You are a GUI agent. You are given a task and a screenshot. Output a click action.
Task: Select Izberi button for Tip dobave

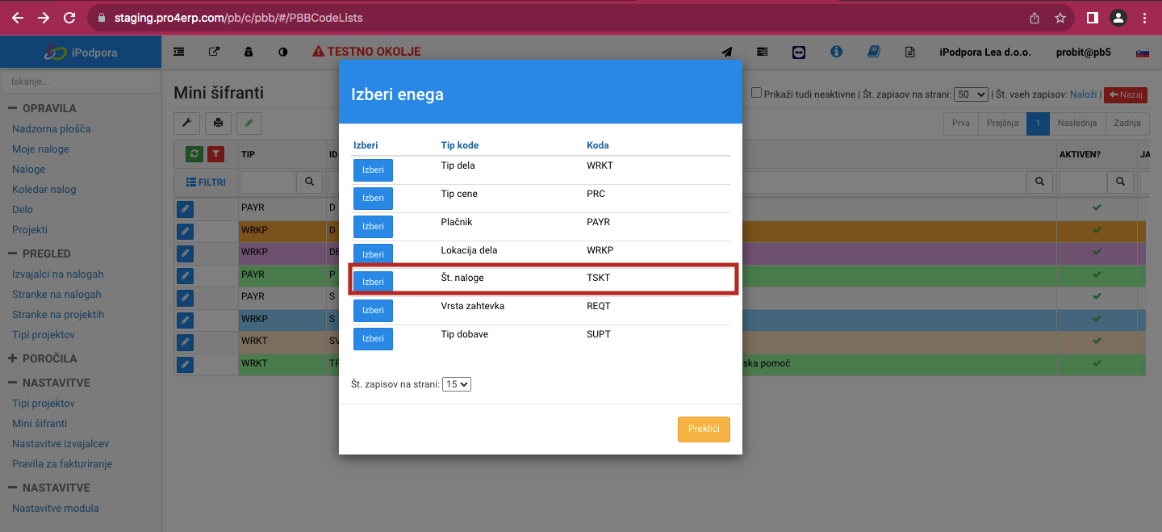(373, 339)
